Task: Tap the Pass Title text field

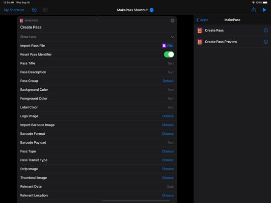Action: [x=170, y=63]
